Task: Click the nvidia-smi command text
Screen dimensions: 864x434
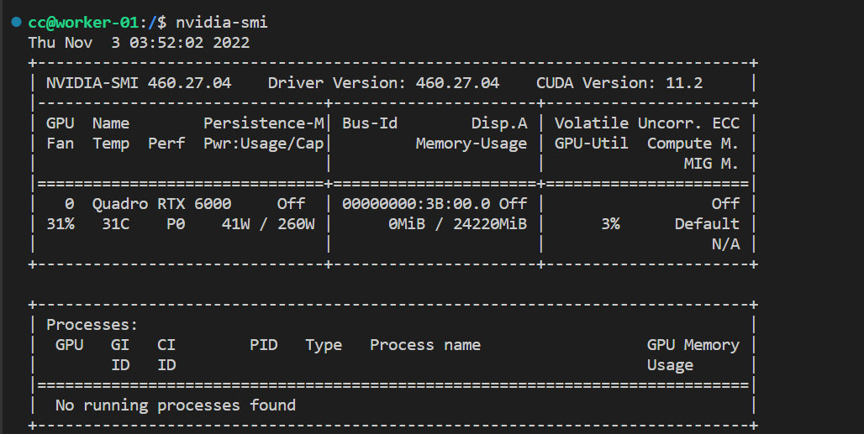Action: 222,23
